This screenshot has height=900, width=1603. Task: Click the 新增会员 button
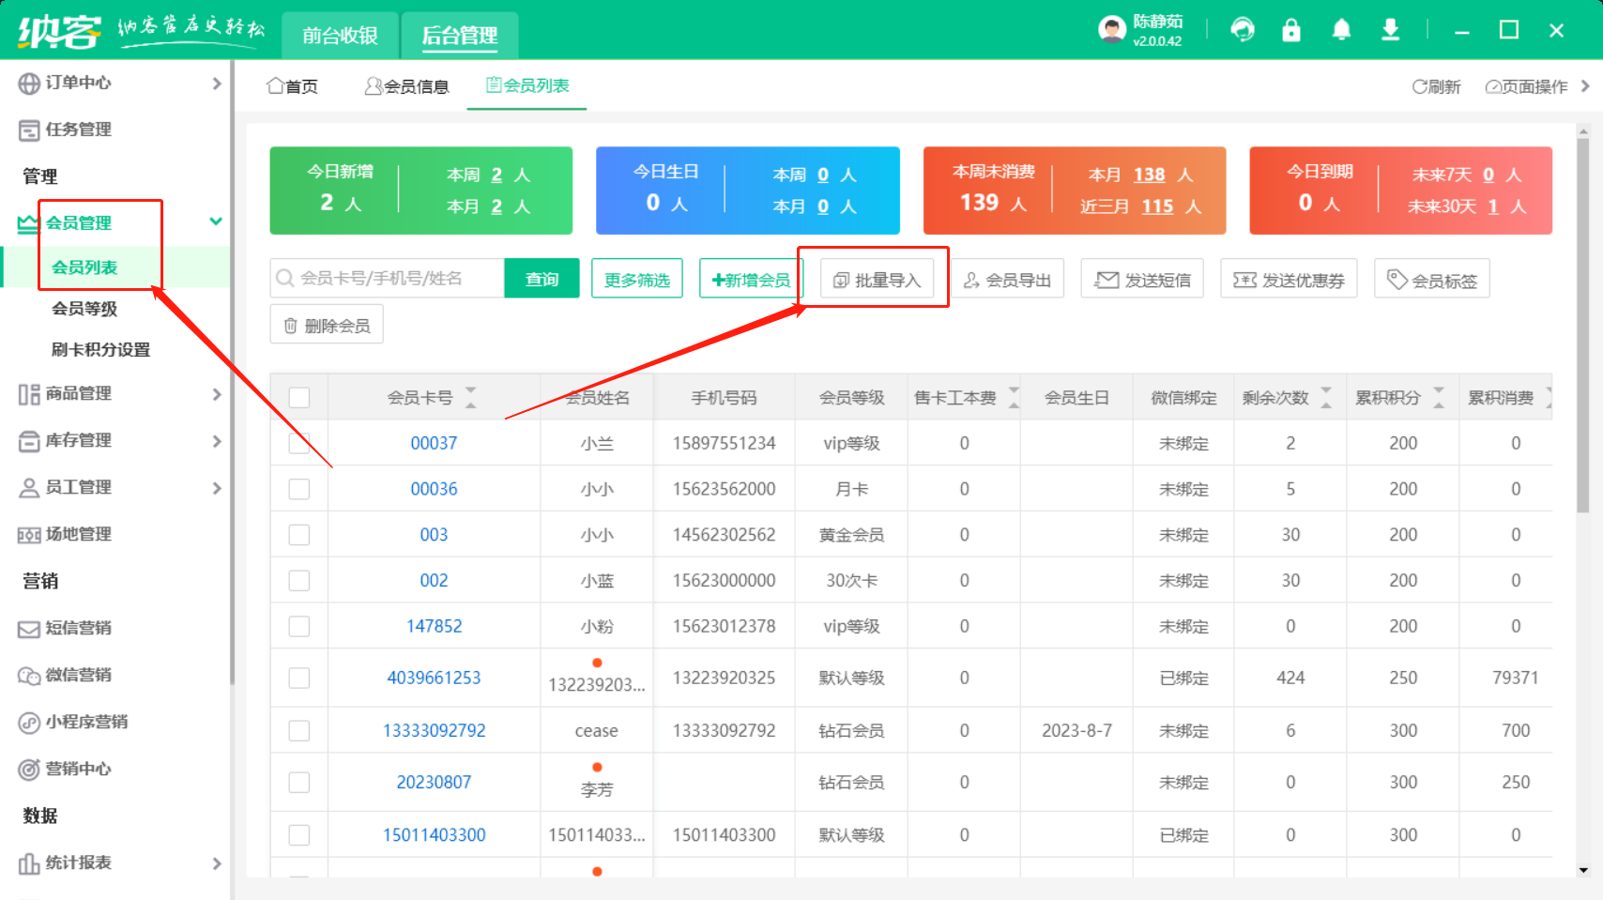point(750,280)
